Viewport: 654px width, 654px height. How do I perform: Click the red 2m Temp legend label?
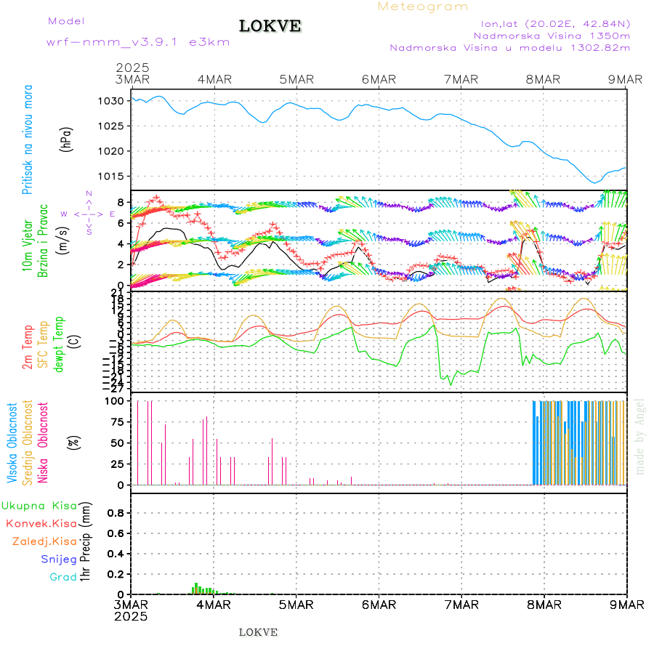[x=28, y=347]
